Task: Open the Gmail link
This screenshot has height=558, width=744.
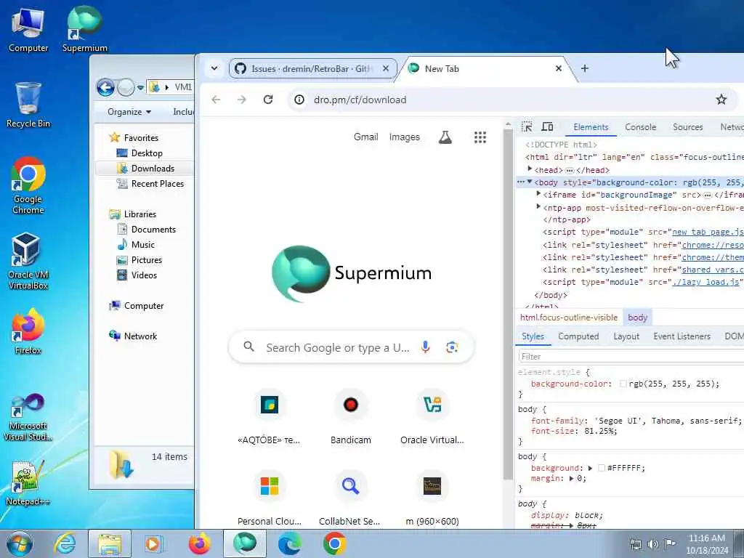Action: 366,137
